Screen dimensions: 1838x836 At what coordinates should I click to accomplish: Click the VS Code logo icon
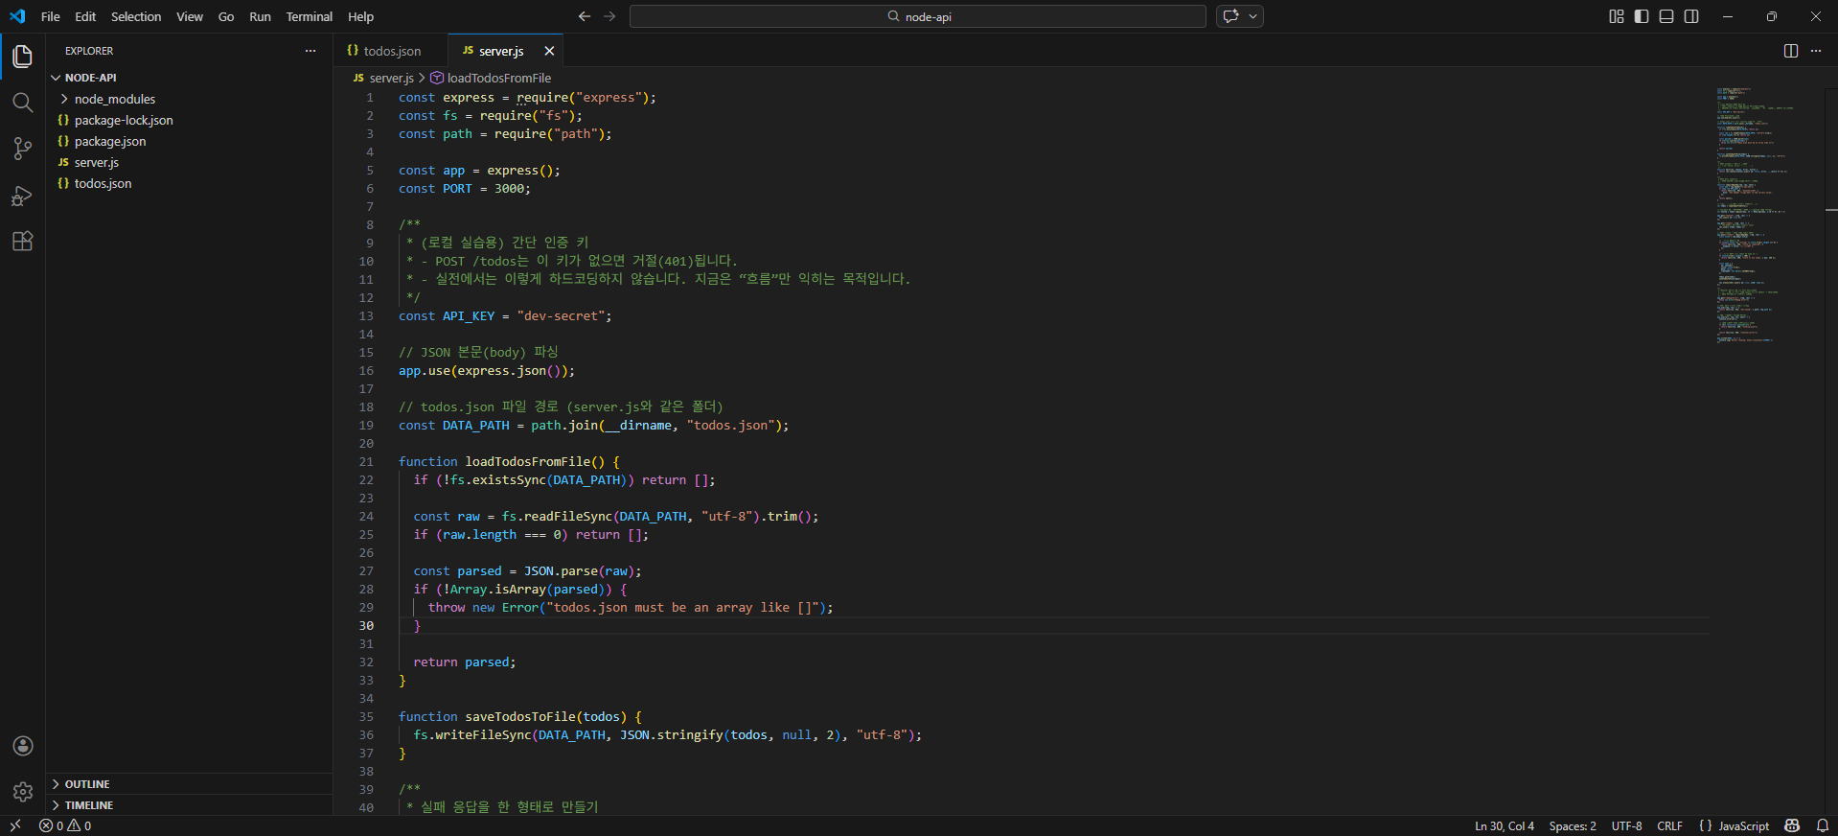coord(17,16)
